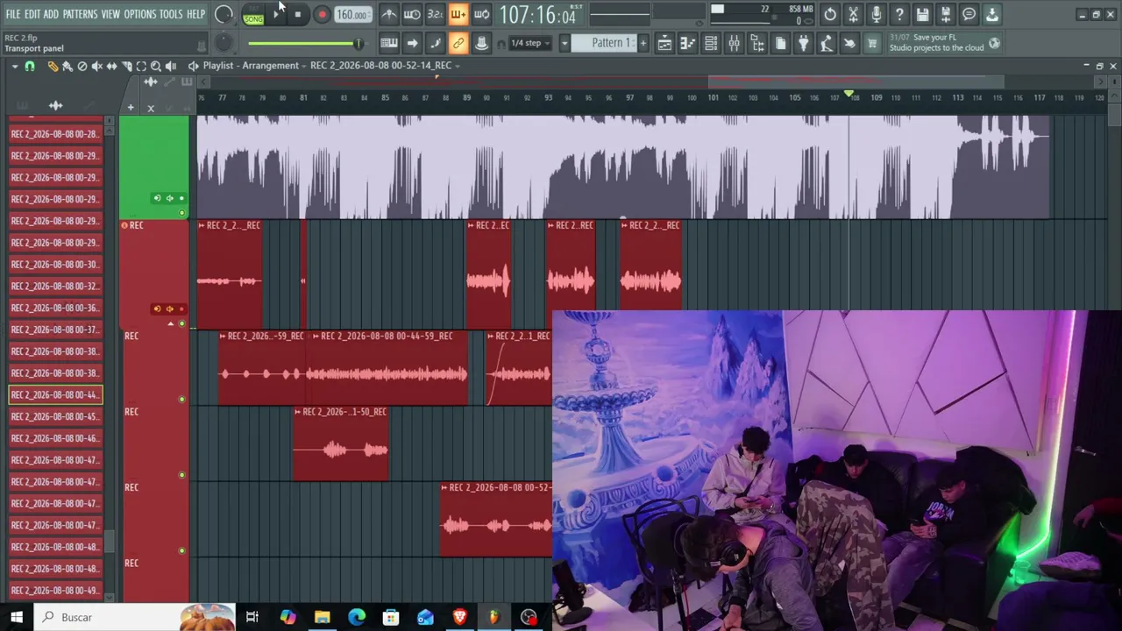Select the playlist Select tool
Viewport: 1122px width, 631px height.
pos(141,66)
